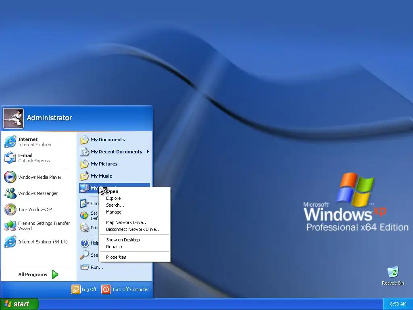Open Printers and Faxes icon
This screenshot has height=310, width=413.
pyautogui.click(x=85, y=228)
